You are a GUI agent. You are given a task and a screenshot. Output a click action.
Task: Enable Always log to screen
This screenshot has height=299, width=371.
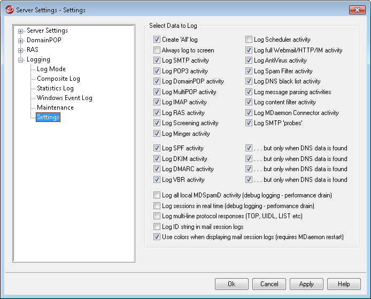(157, 50)
